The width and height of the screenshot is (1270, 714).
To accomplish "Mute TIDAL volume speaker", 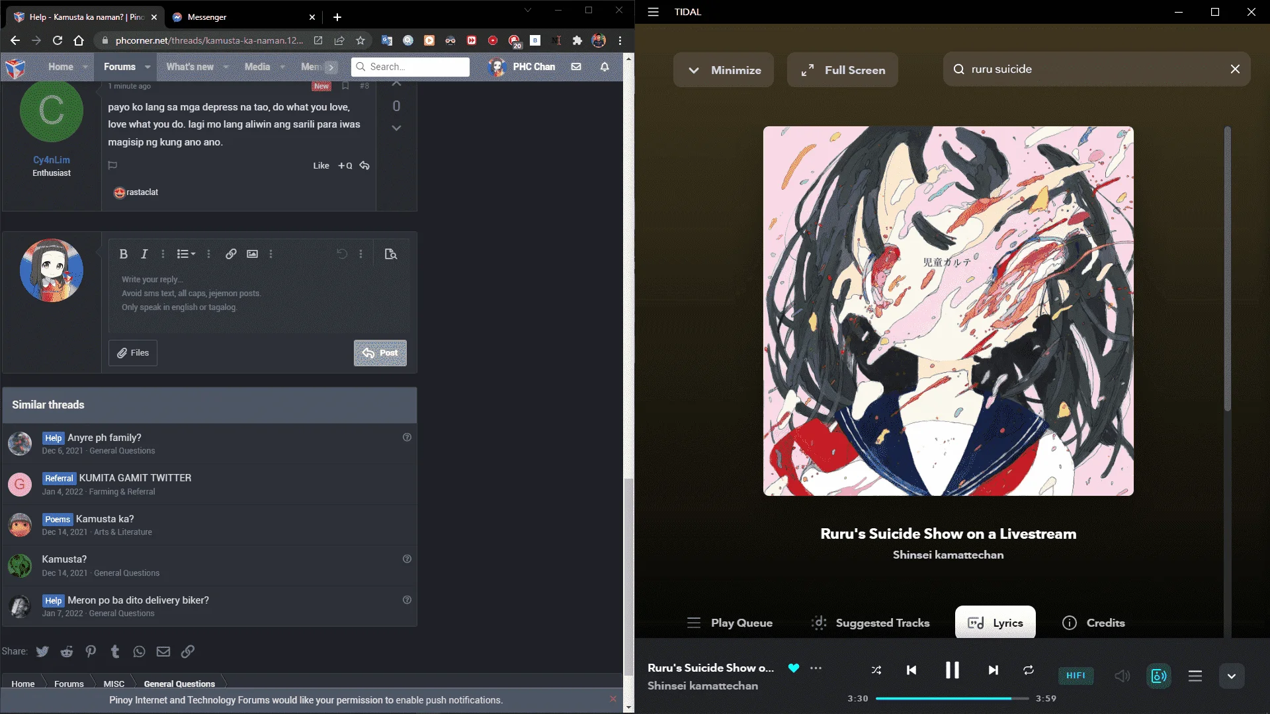I will pos(1122,676).
